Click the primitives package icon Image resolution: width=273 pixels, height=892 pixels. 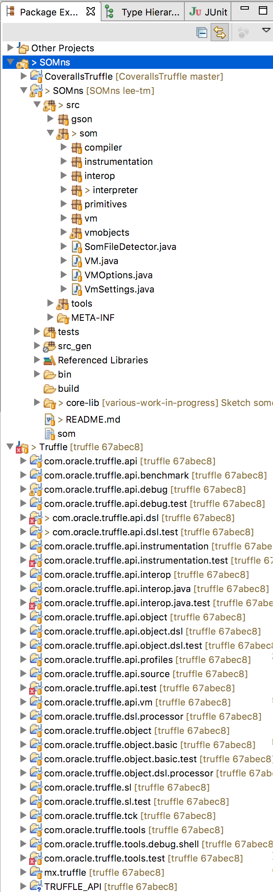coord(77,204)
